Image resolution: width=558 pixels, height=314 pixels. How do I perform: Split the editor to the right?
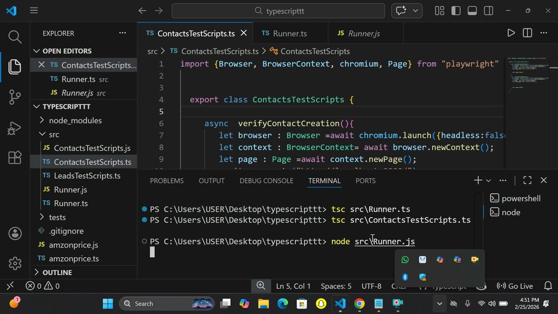pyautogui.click(x=527, y=33)
